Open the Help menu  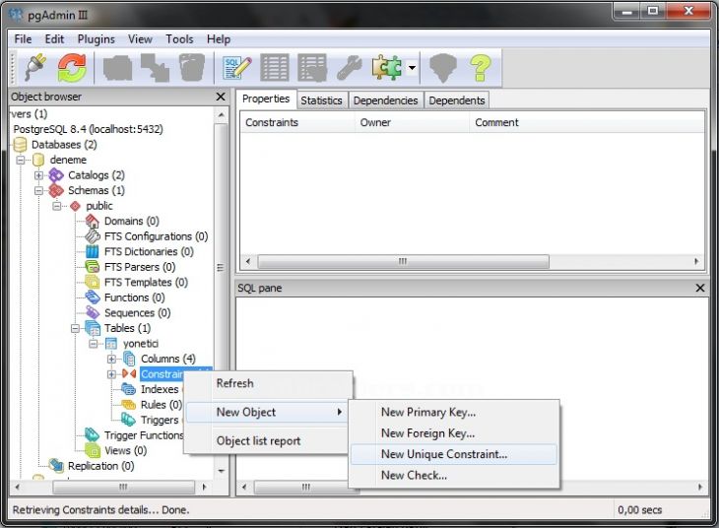(x=219, y=39)
